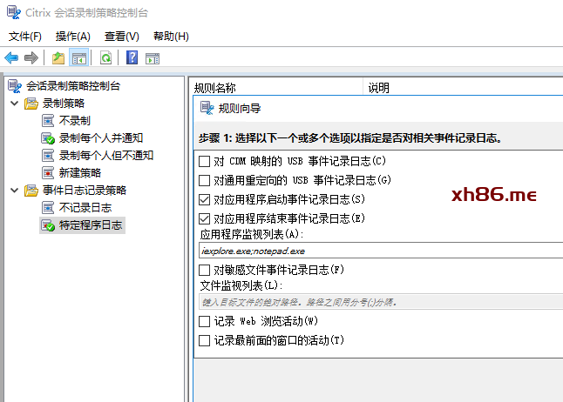563x402 pixels.
Task: Click the Refresh toolbar icon
Action: click(105, 57)
